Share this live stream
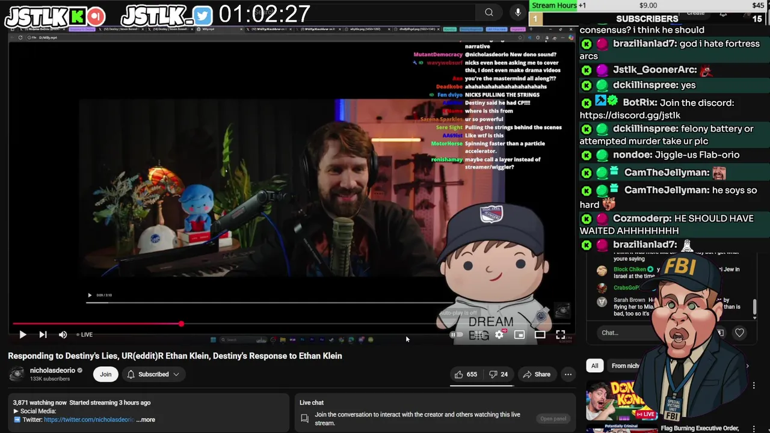This screenshot has width=770, height=433. 537,374
